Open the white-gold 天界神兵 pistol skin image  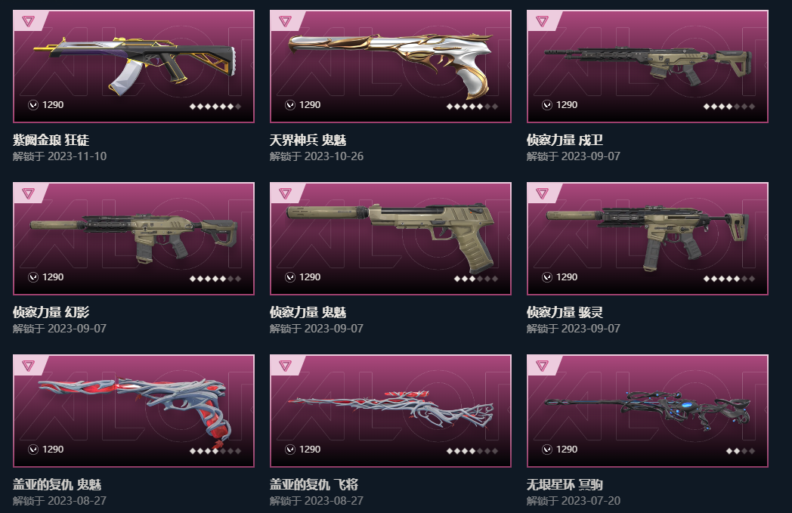[391, 63]
